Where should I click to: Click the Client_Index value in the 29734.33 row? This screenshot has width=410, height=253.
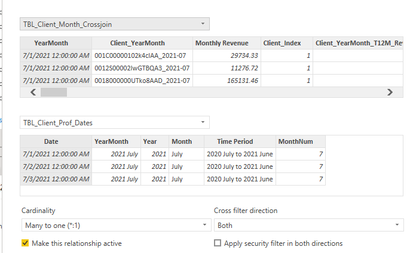coord(287,55)
